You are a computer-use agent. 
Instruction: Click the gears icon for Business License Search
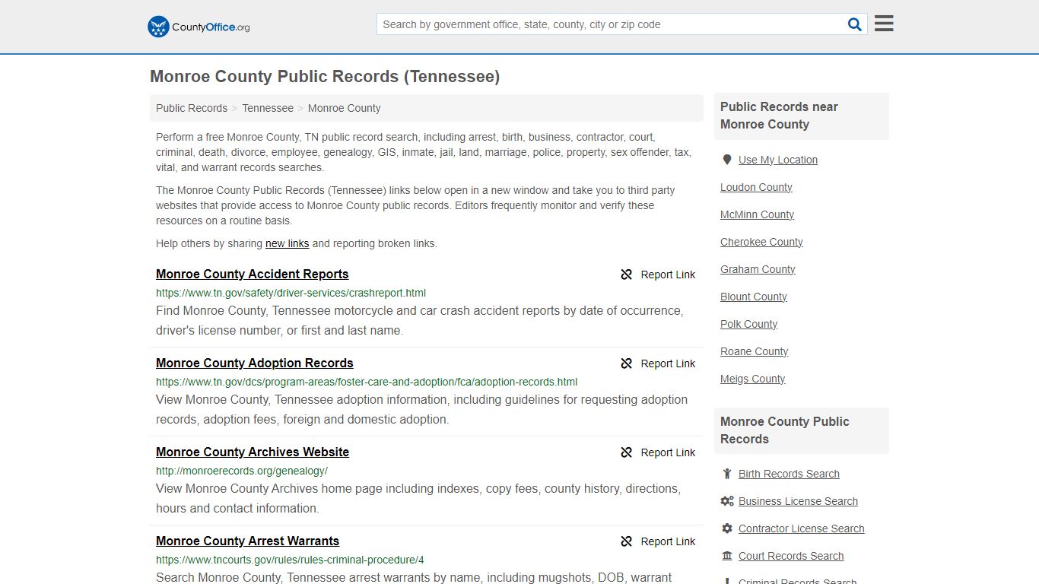[727, 501]
